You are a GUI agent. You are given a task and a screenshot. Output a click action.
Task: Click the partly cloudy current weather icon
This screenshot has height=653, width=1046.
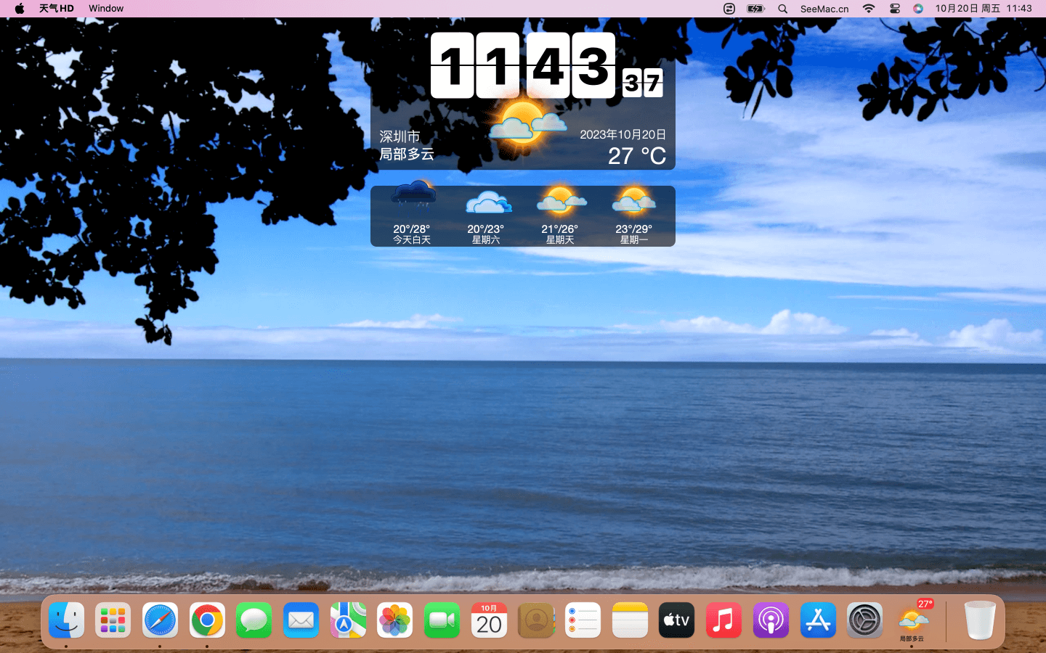pyautogui.click(x=526, y=123)
